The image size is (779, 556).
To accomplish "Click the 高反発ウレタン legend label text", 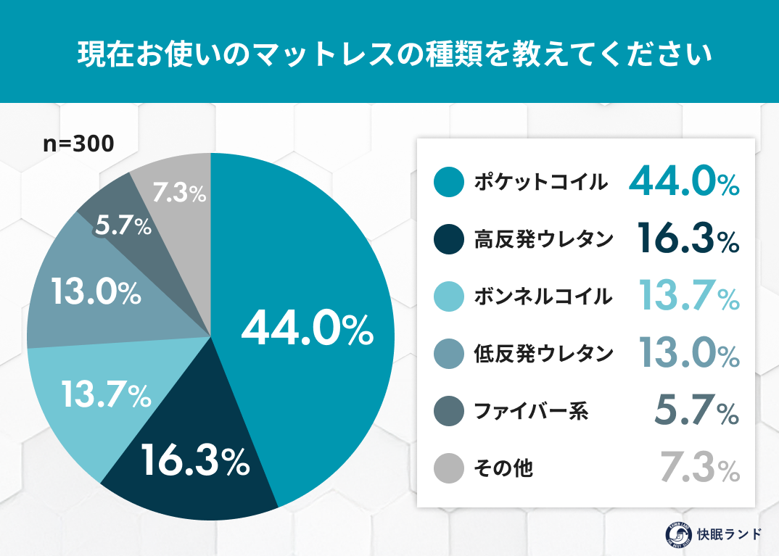I will pos(544,239).
